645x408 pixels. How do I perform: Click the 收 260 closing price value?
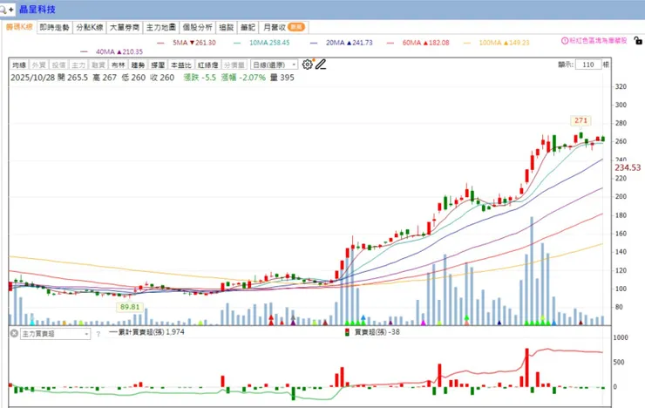pos(162,78)
